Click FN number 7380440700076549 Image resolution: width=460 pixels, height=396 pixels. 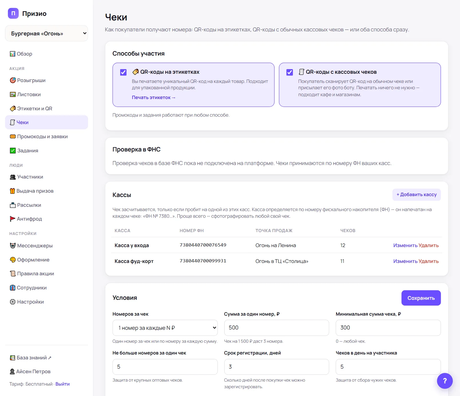pos(203,245)
